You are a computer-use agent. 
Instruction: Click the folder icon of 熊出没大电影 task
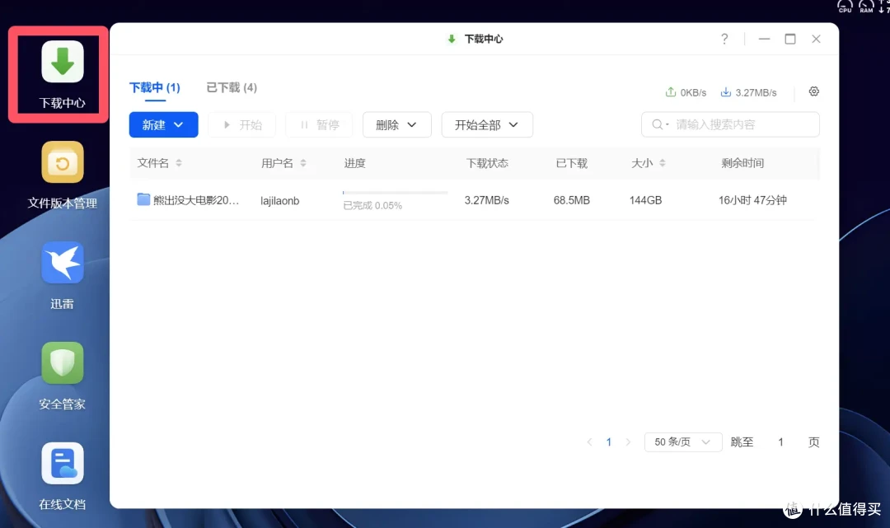coord(143,199)
